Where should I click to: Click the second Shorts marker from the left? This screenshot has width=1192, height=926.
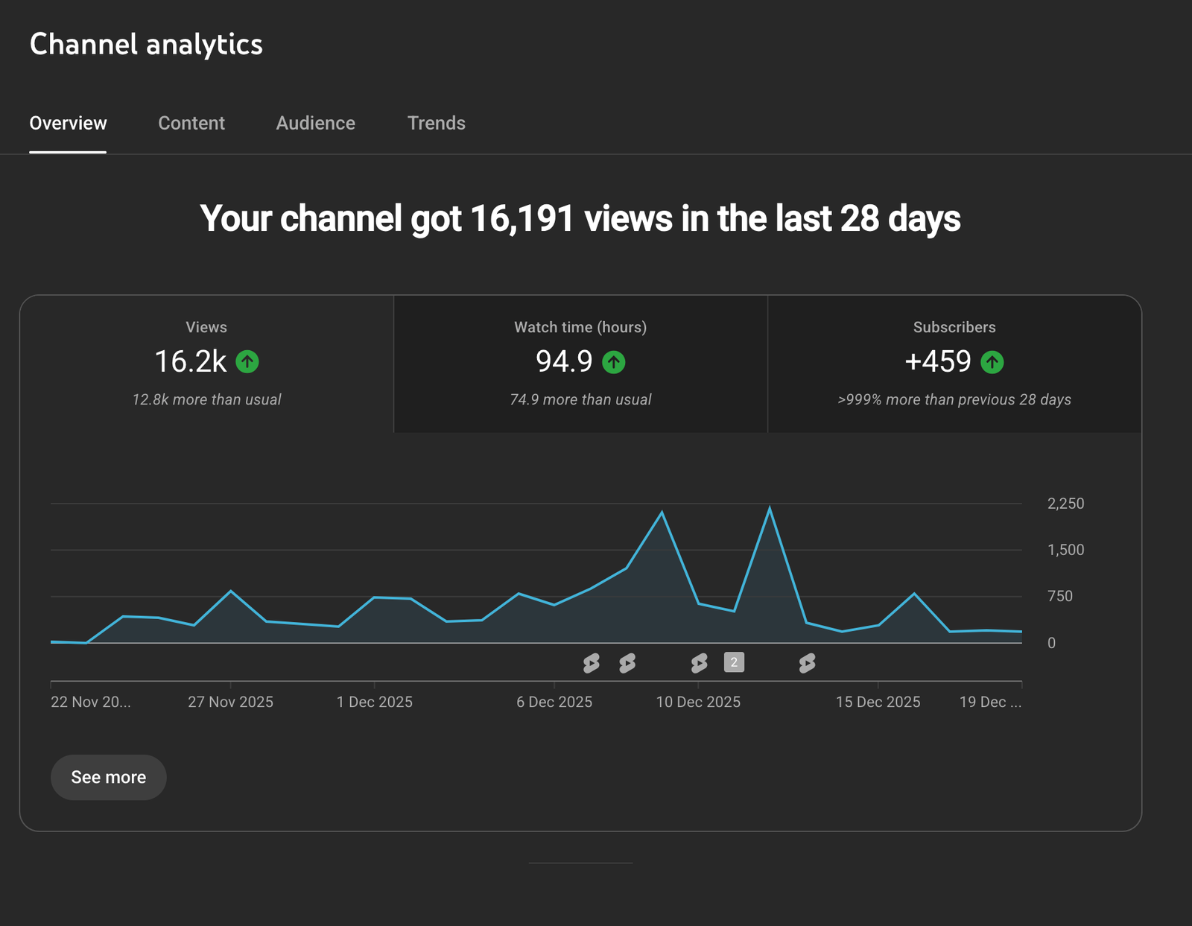(627, 662)
